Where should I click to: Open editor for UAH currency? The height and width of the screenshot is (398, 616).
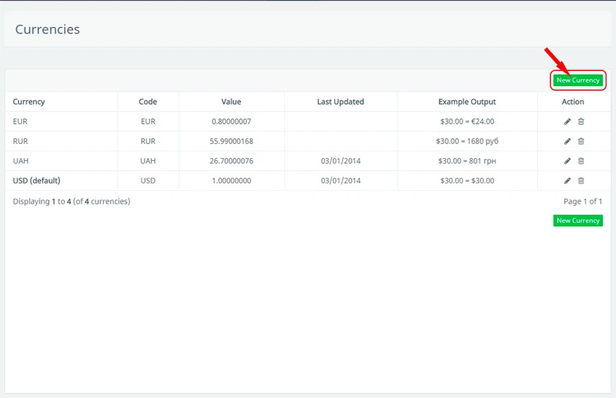pyautogui.click(x=567, y=161)
